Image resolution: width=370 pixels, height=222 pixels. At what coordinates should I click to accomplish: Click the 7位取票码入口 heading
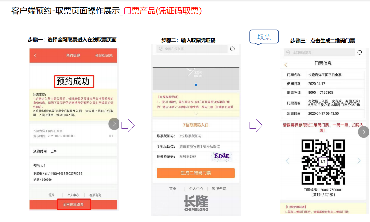196,125
